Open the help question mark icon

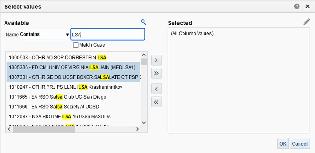297,6
